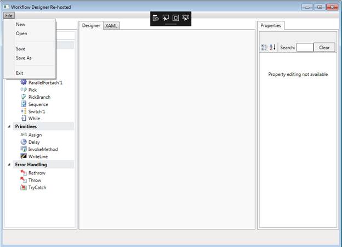Select the Throw activity icon

[x=24, y=180]
